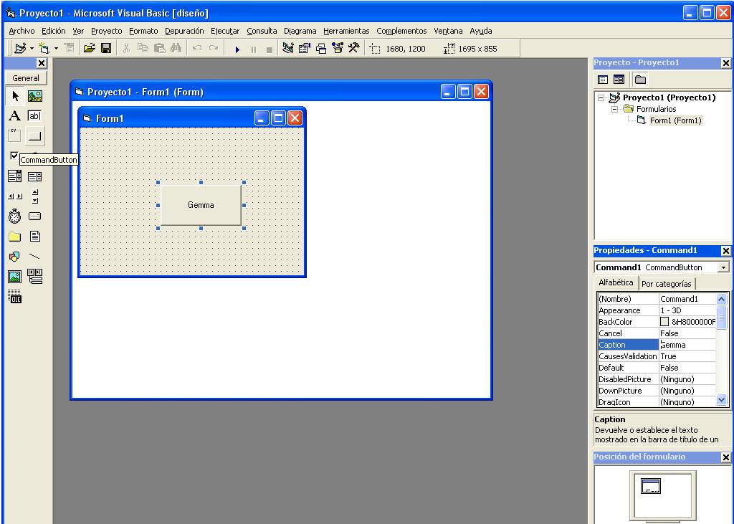Image resolution: width=734 pixels, height=524 pixels.
Task: Select the Label control tool
Action: tap(14, 115)
